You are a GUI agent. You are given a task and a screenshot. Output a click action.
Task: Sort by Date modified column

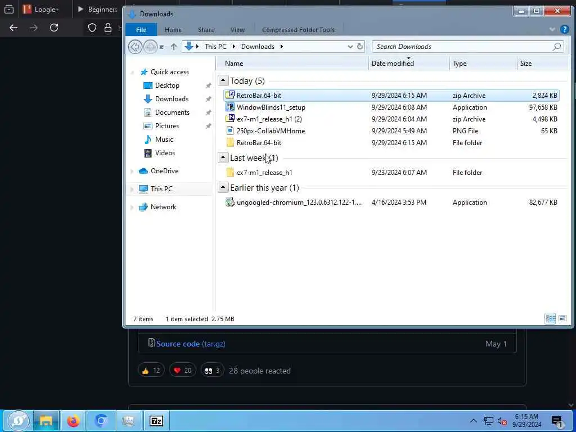point(409,64)
